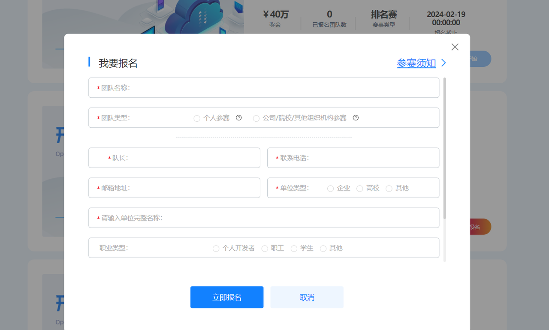The width and height of the screenshot is (549, 330).
Task: Click the 单位类型 field label
Action: 295,188
